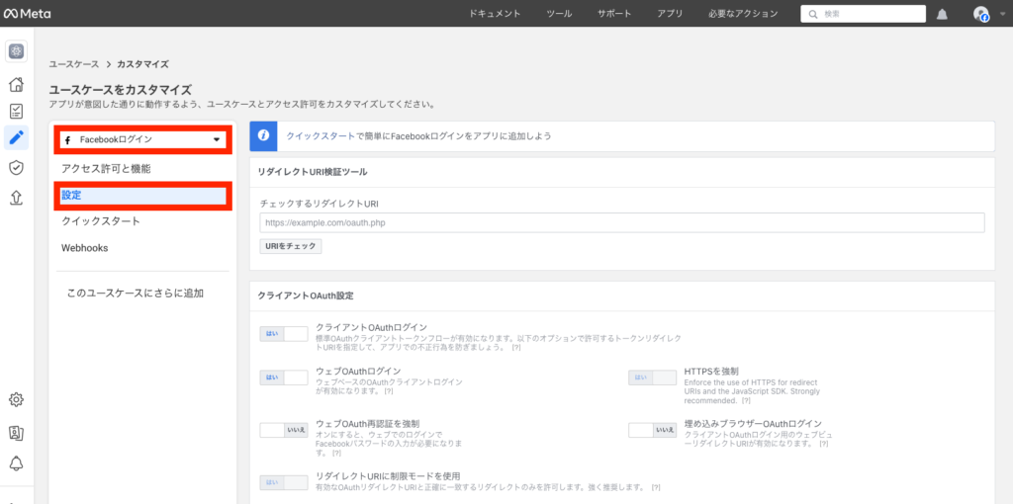
Task: Open the profile avatar in top right
Action: click(x=980, y=14)
